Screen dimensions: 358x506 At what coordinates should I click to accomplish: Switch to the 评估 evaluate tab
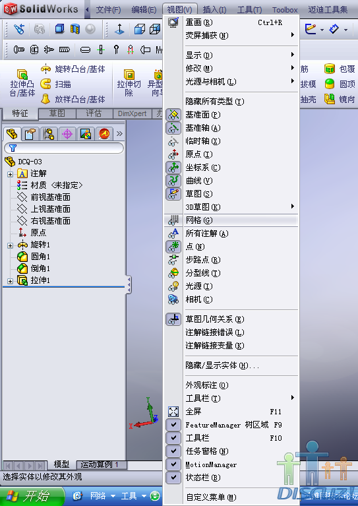[94, 113]
